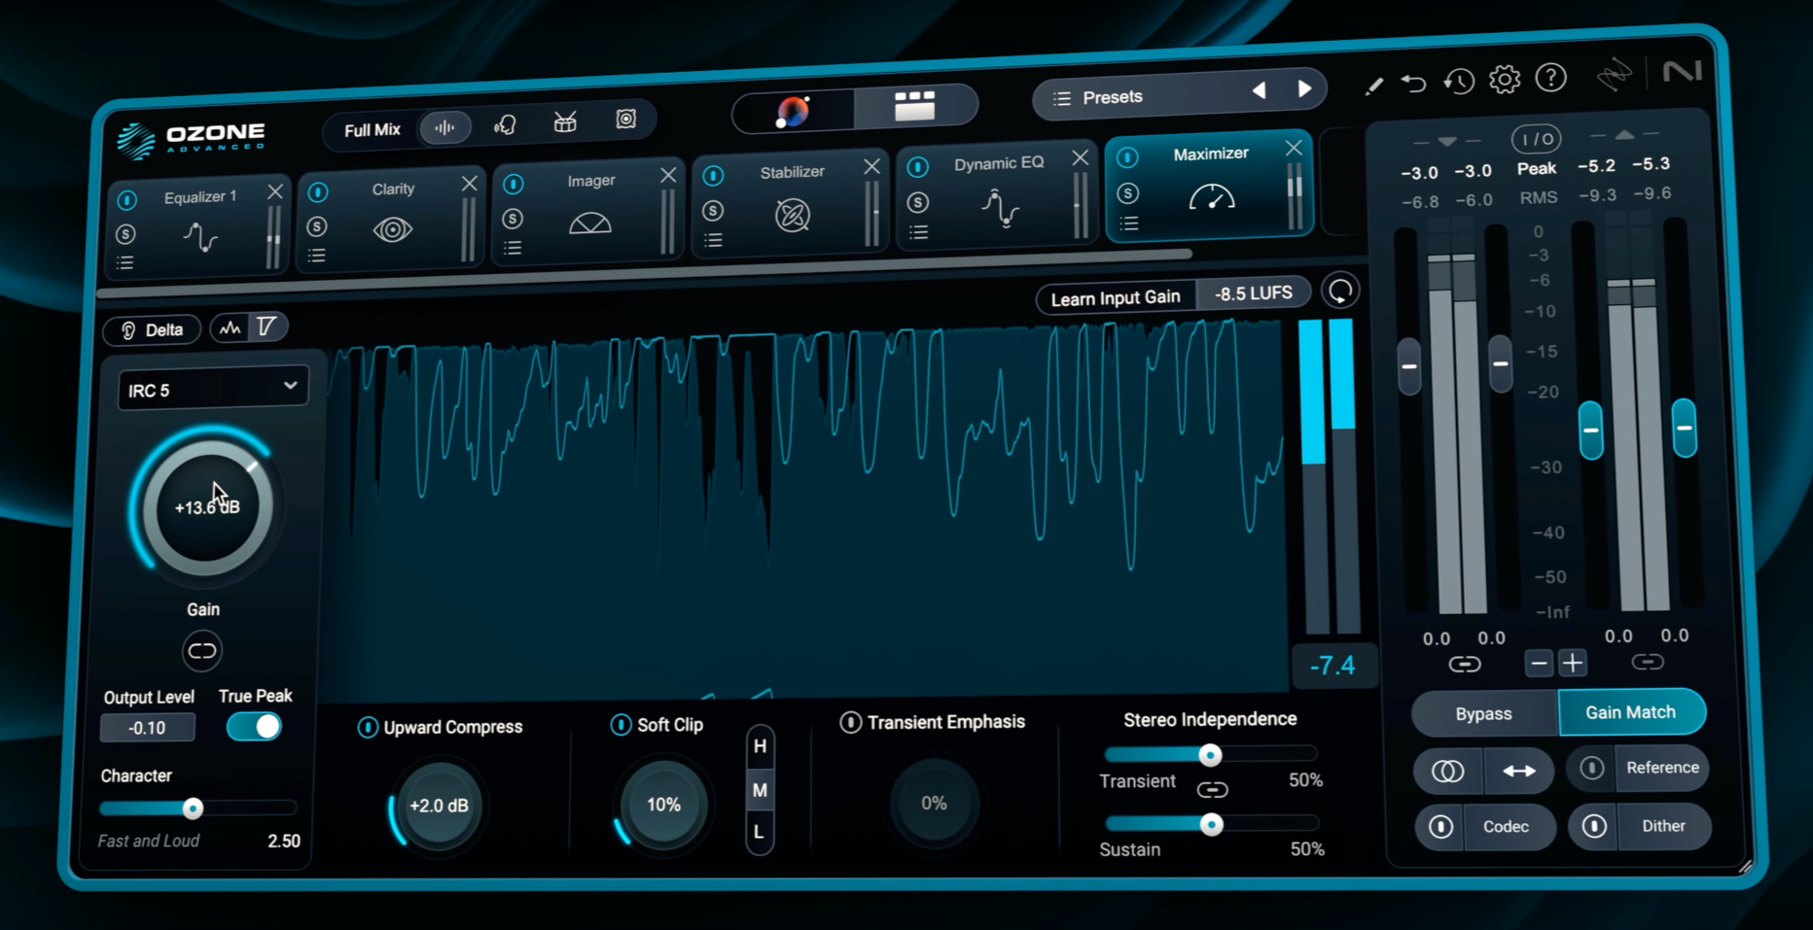Click the Transient stereo independence slider

[x=1211, y=754]
